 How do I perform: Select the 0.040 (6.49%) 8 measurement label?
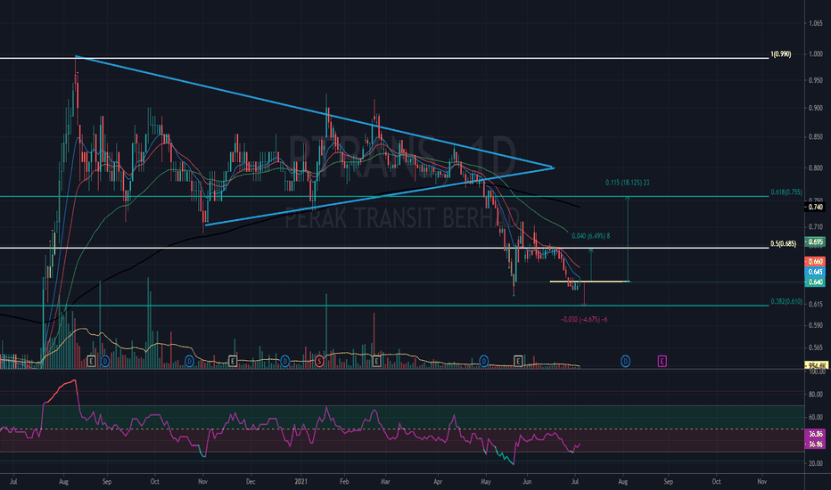590,236
